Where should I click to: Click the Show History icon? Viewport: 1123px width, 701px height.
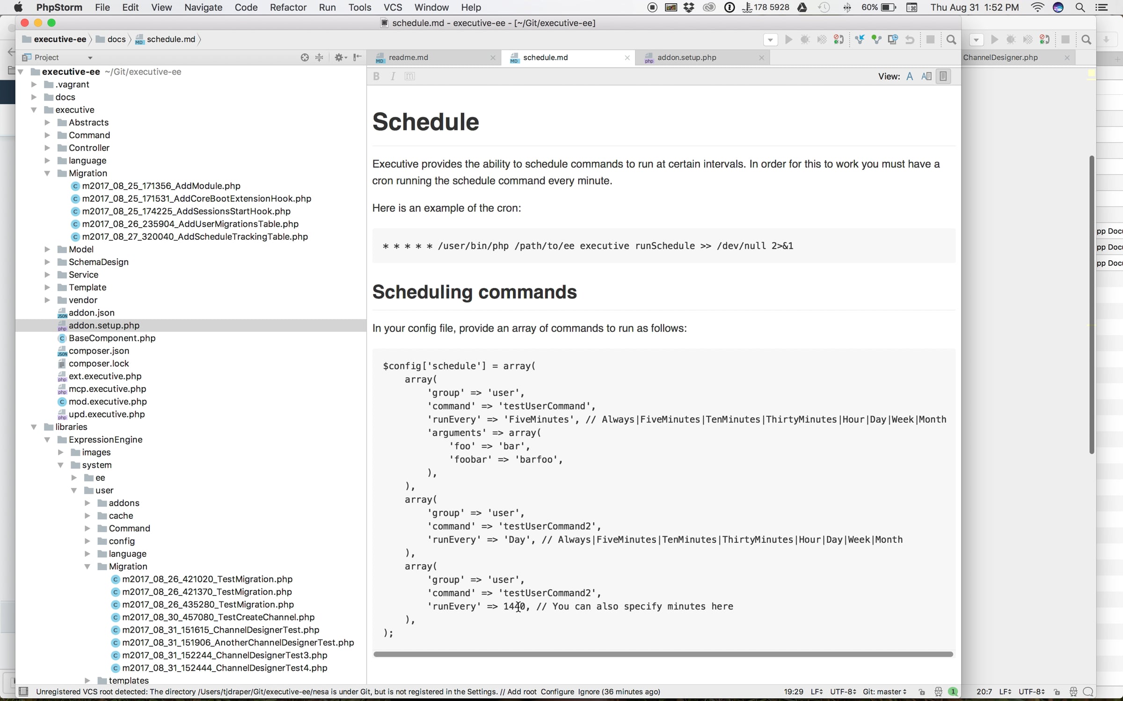[x=893, y=40]
